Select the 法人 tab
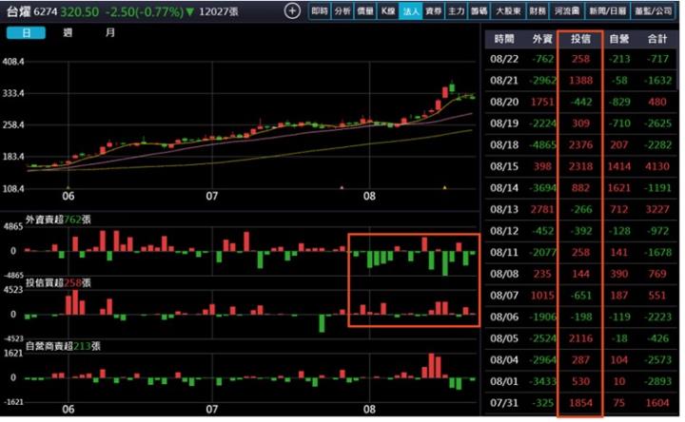 [x=411, y=11]
